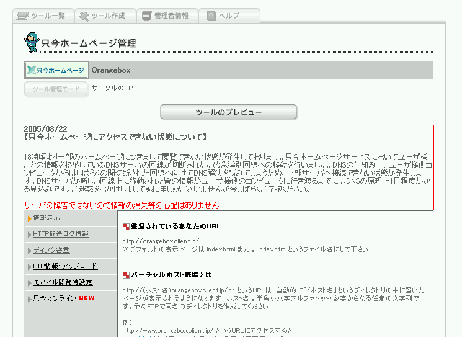Click the ツール一覧 tab's list icon
462x337 pixels.
pyautogui.click(x=22, y=16)
